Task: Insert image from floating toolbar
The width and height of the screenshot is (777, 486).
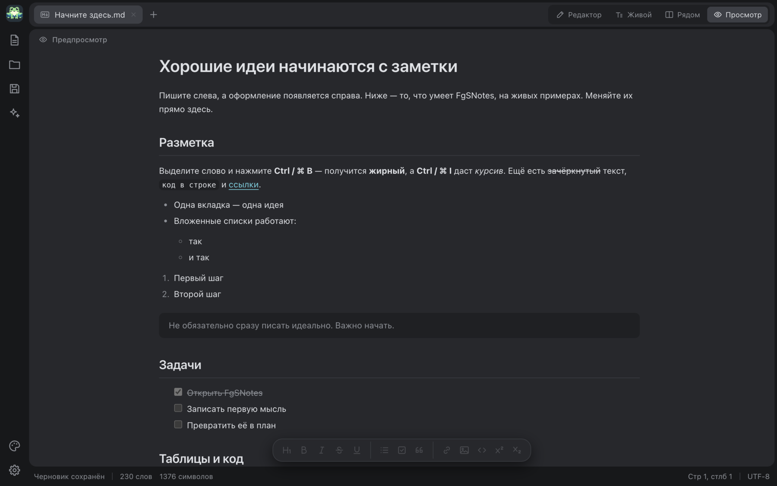Action: point(464,450)
